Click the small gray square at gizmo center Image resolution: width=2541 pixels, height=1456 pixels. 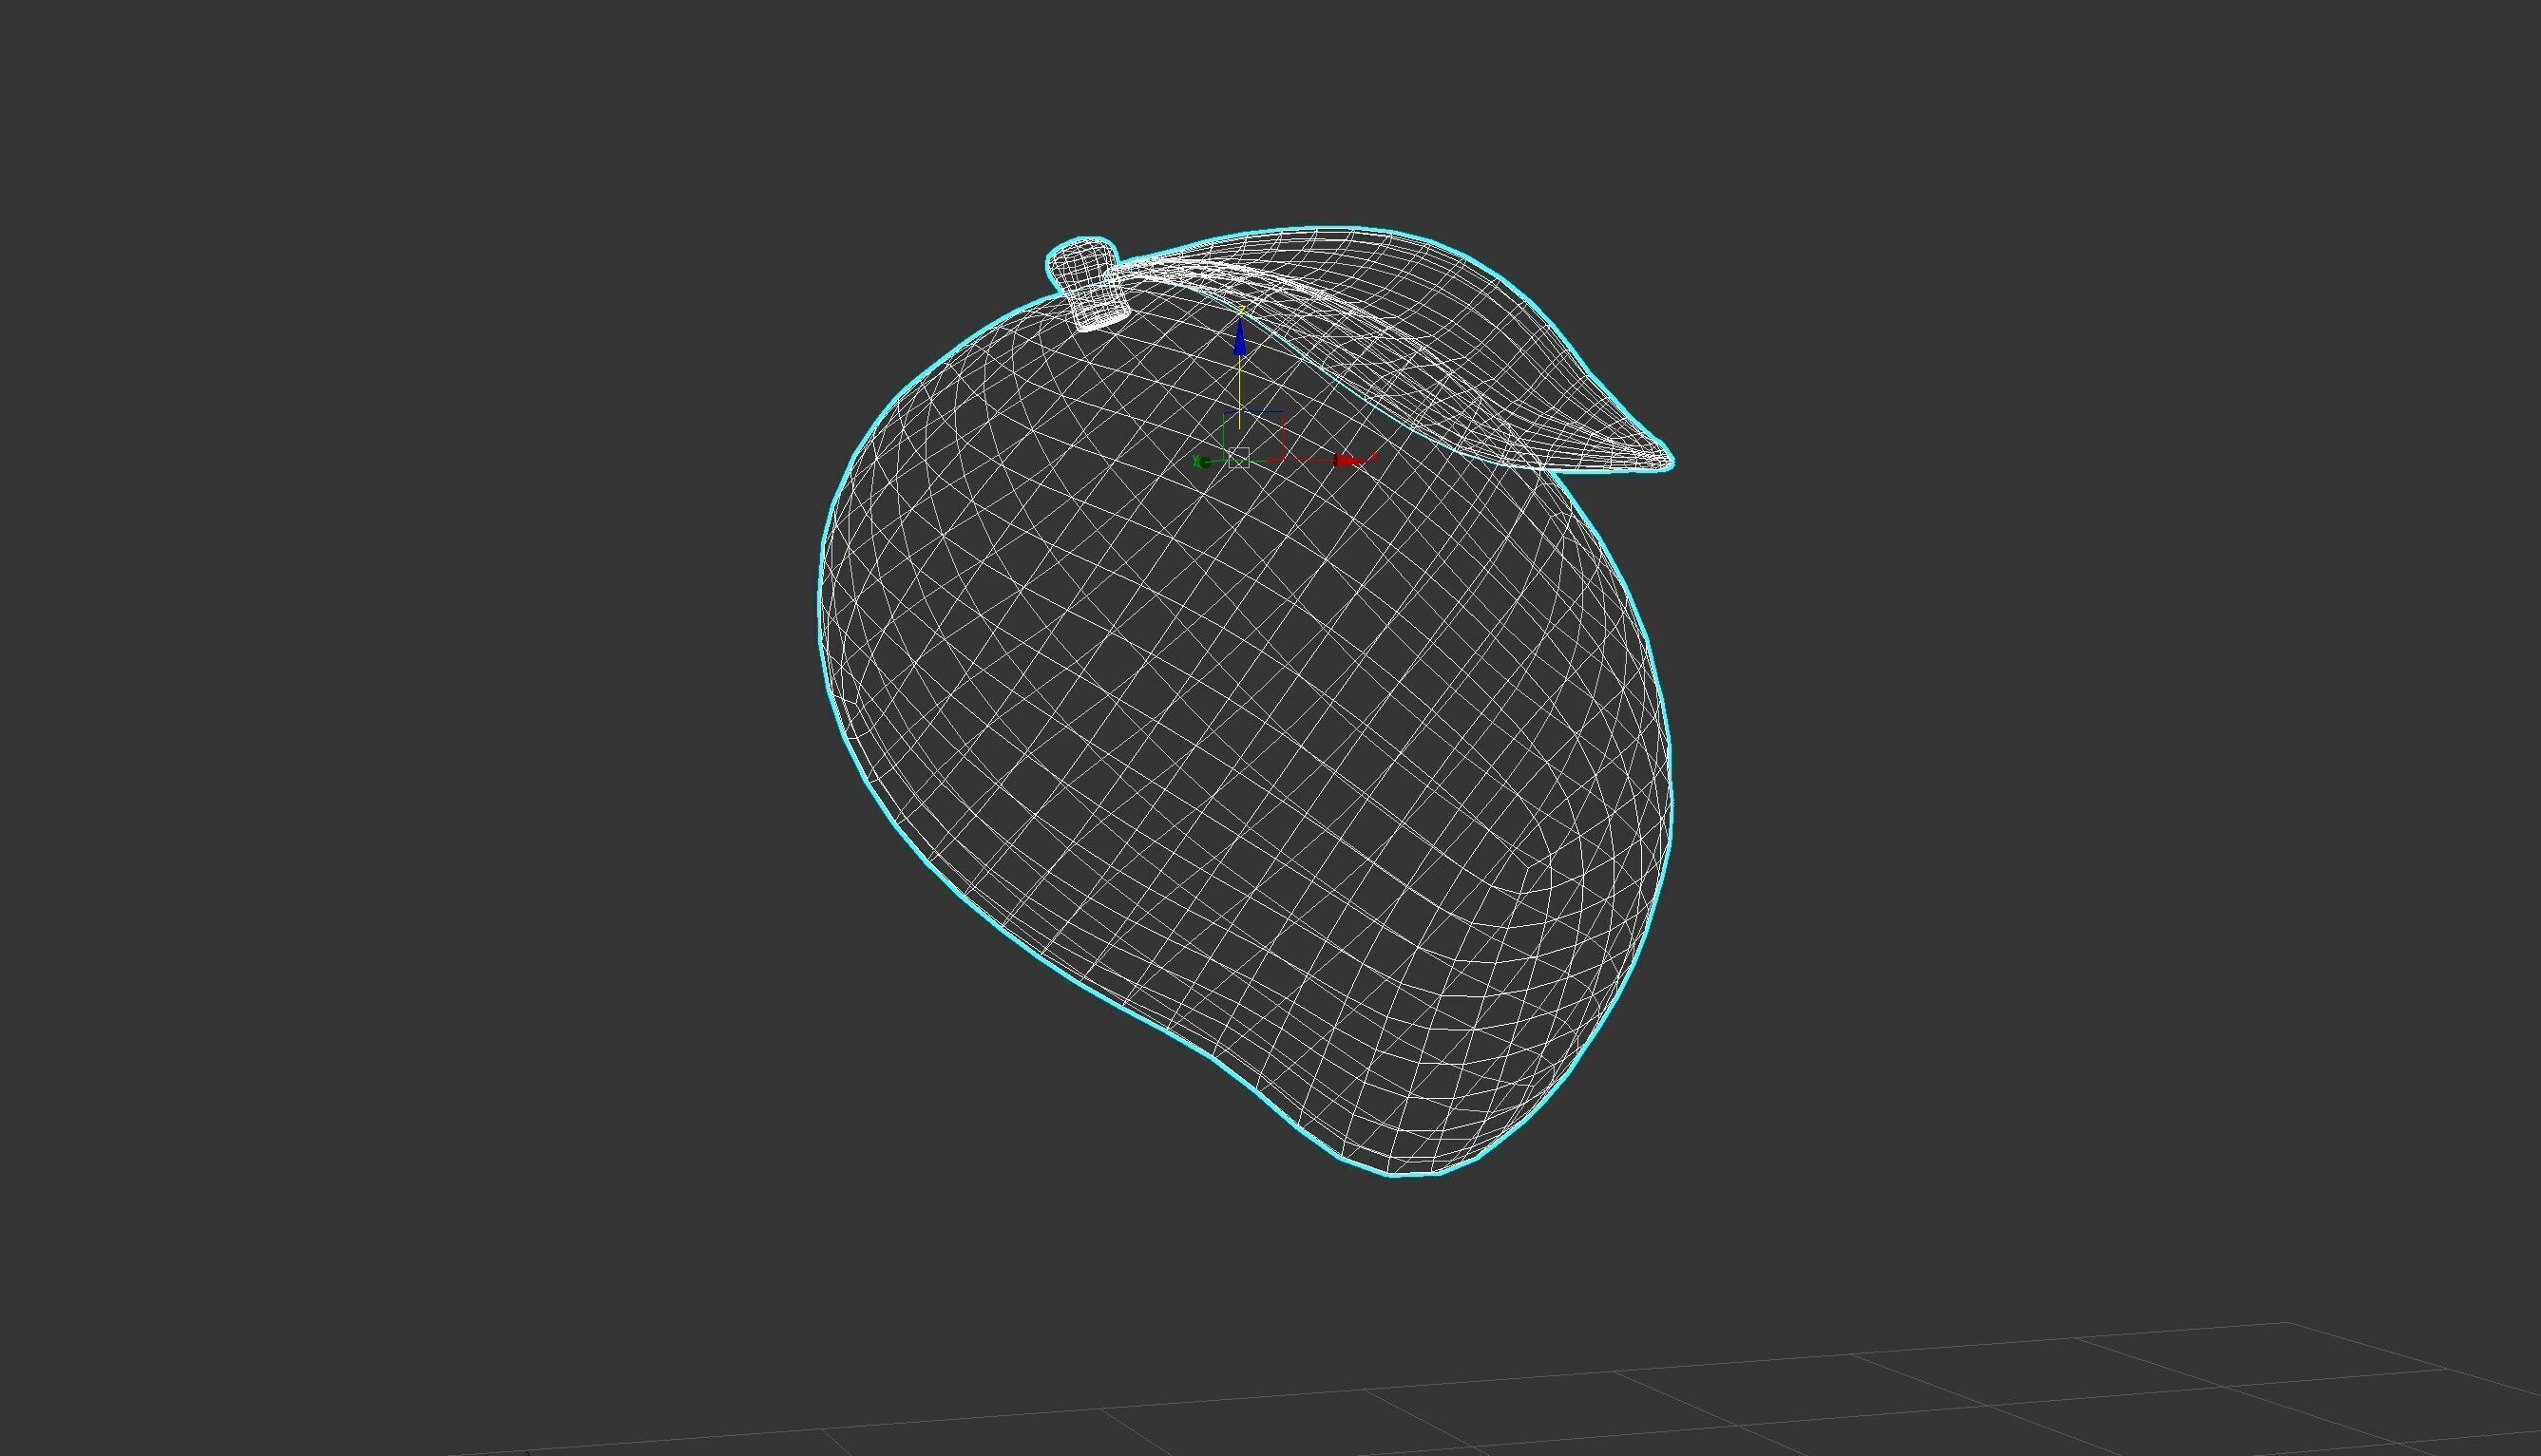[x=1238, y=458]
